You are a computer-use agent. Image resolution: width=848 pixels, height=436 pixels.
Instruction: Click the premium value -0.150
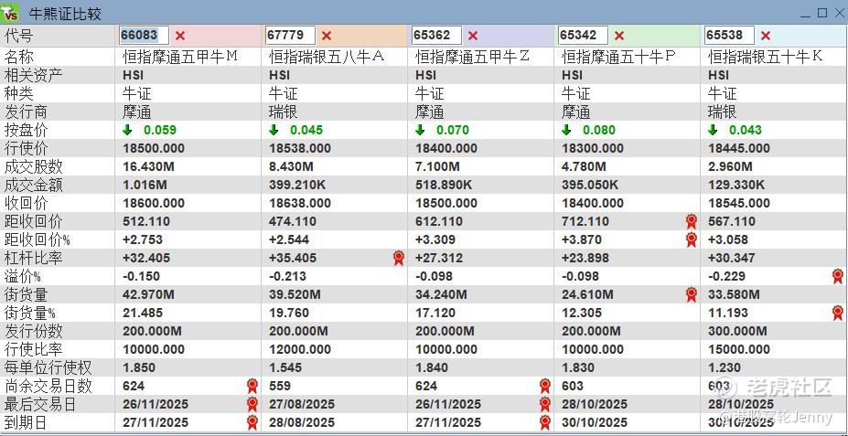pos(141,276)
